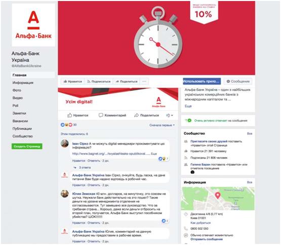
Task: Switch to the Вакансии sidebar tab
Action: pyautogui.click(x=20, y=121)
